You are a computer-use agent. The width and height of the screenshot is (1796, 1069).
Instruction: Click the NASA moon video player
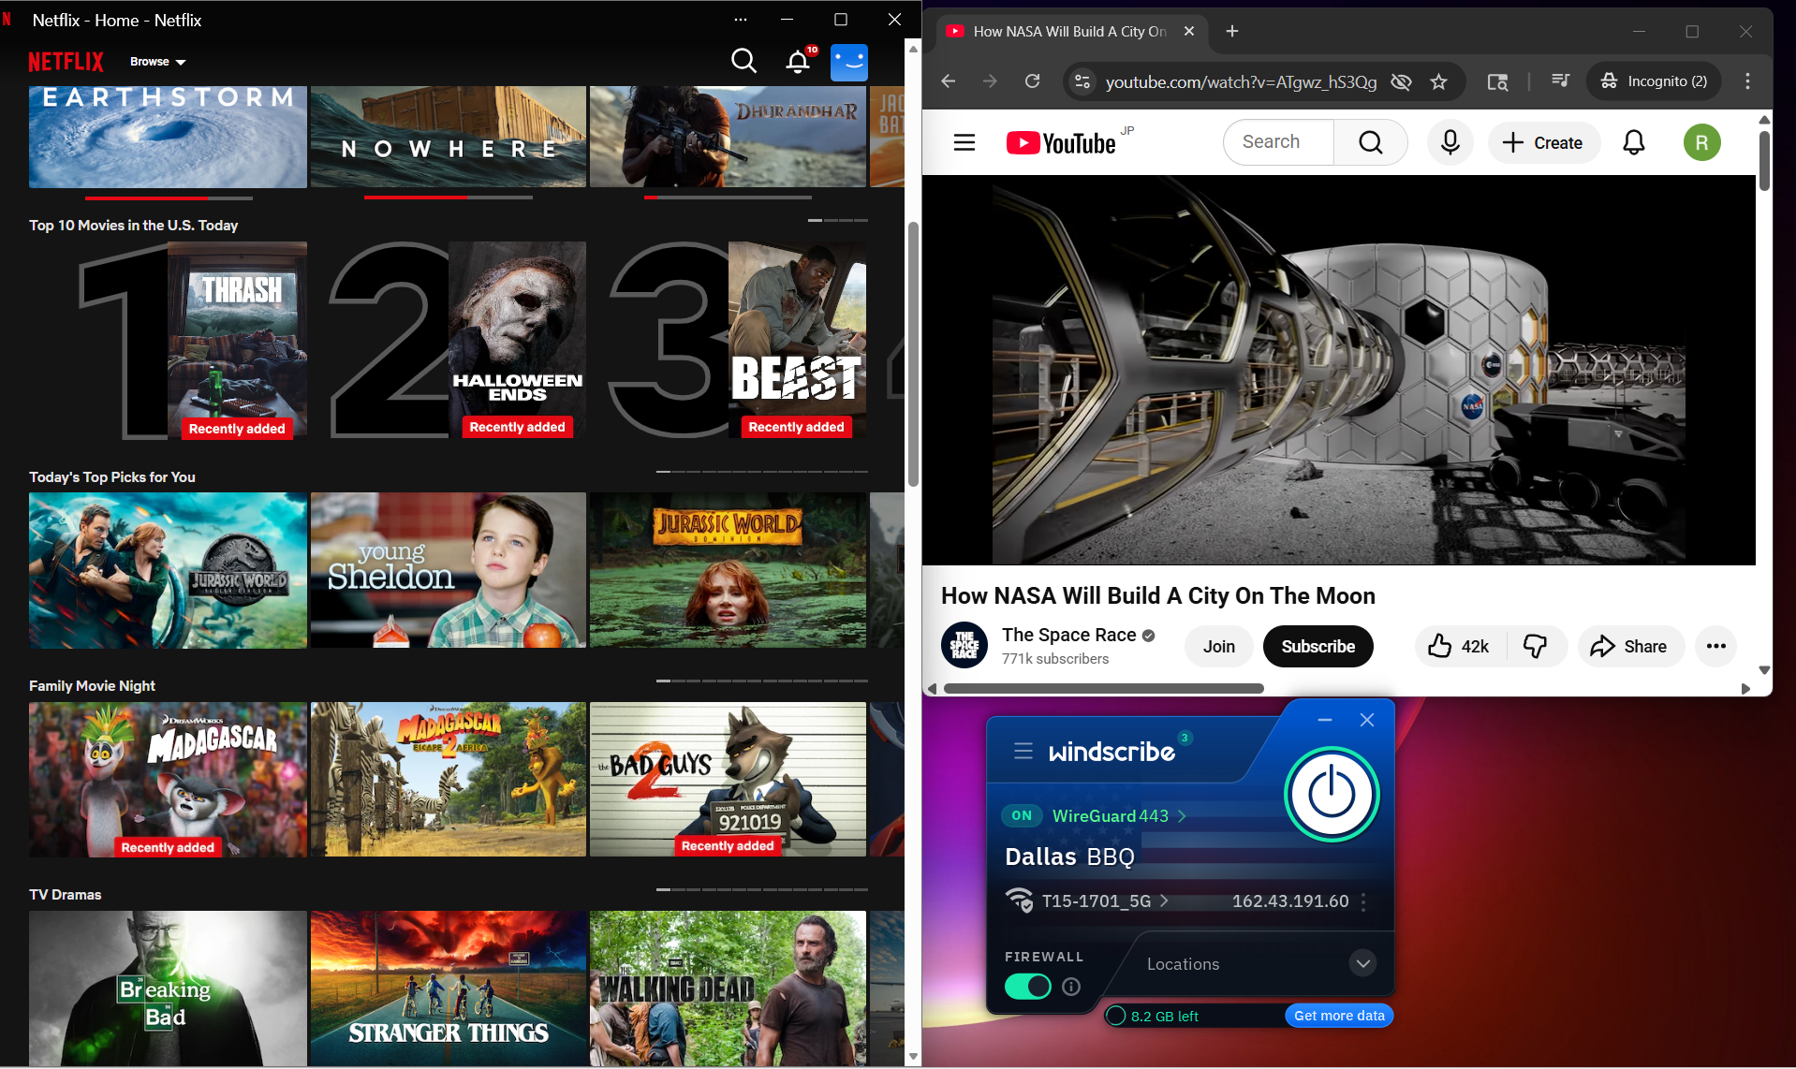pyautogui.click(x=1339, y=370)
